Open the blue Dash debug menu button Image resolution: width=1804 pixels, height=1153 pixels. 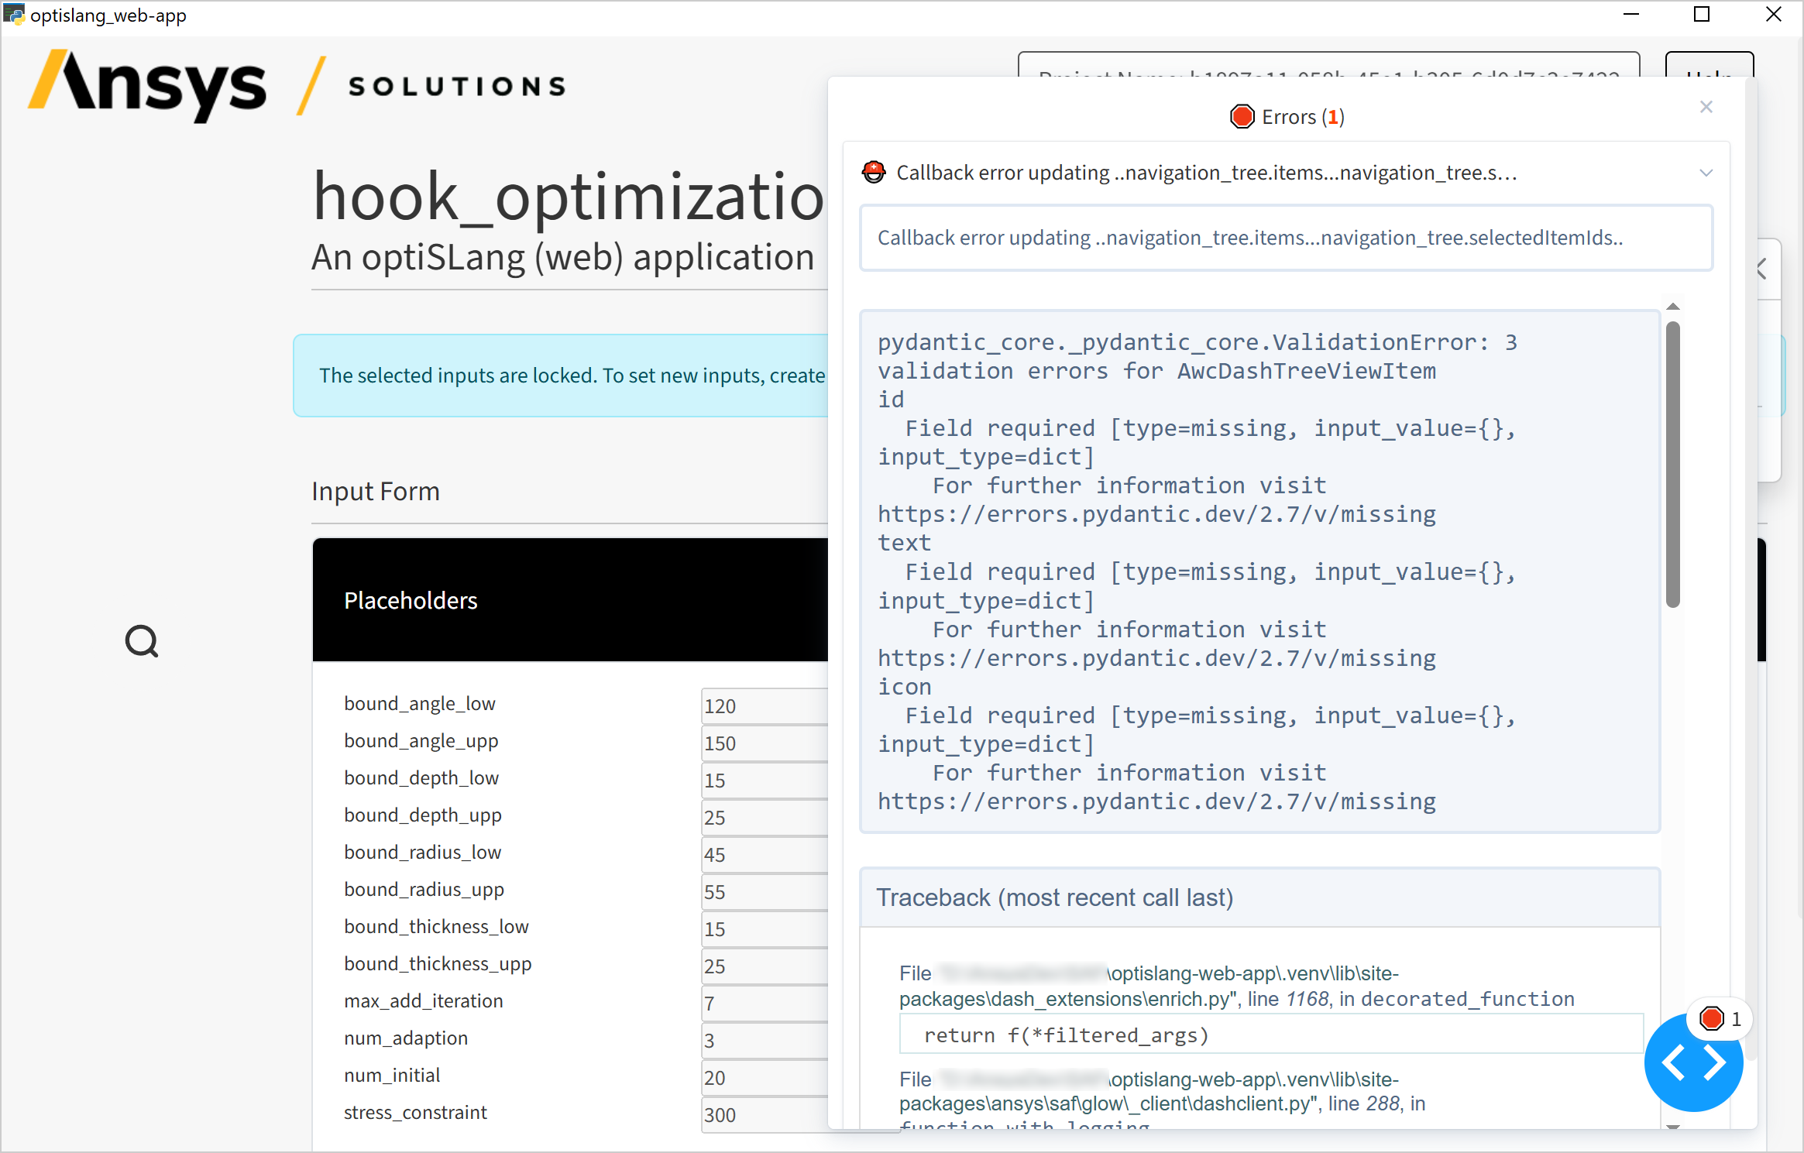pos(1693,1062)
